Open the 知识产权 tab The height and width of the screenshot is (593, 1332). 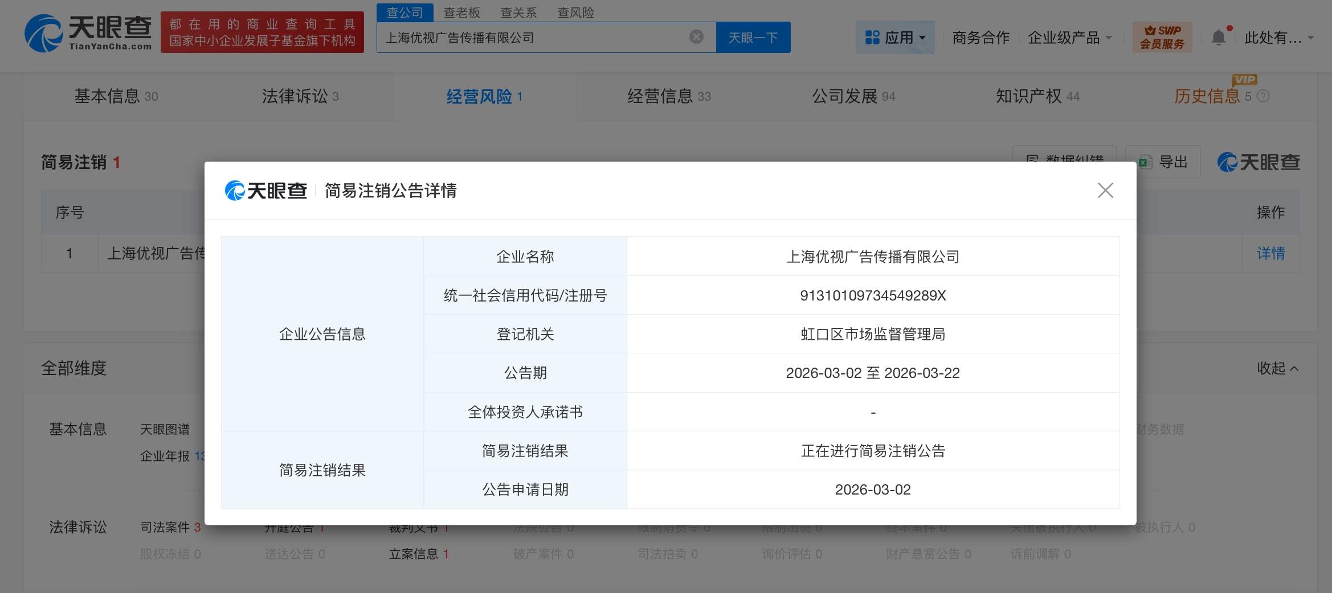click(1037, 96)
